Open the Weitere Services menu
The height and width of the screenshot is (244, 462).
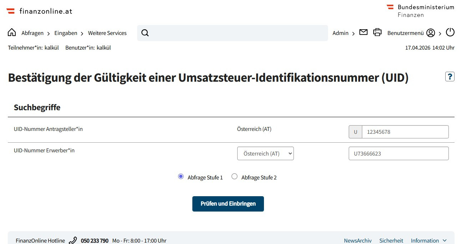coord(107,33)
